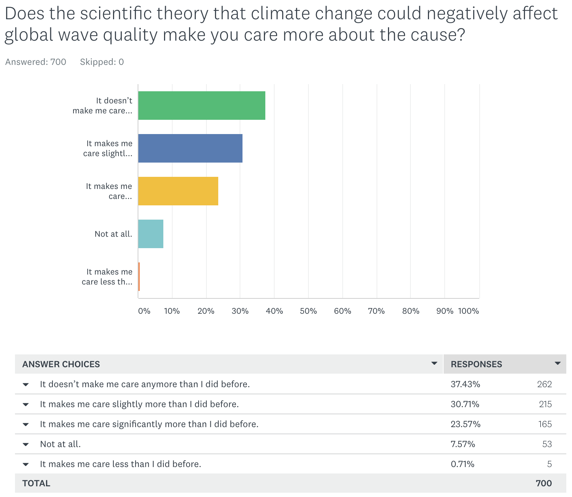Screen dimensions: 572x497
Task: Click the 50% axis label
Action: point(308,311)
